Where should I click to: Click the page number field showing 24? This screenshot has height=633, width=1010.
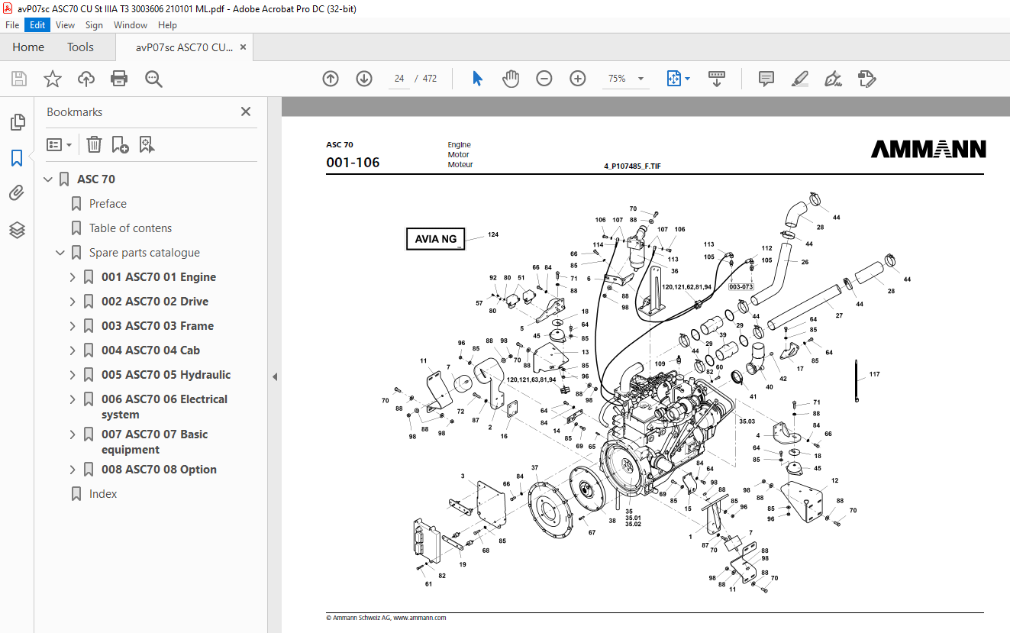click(399, 79)
